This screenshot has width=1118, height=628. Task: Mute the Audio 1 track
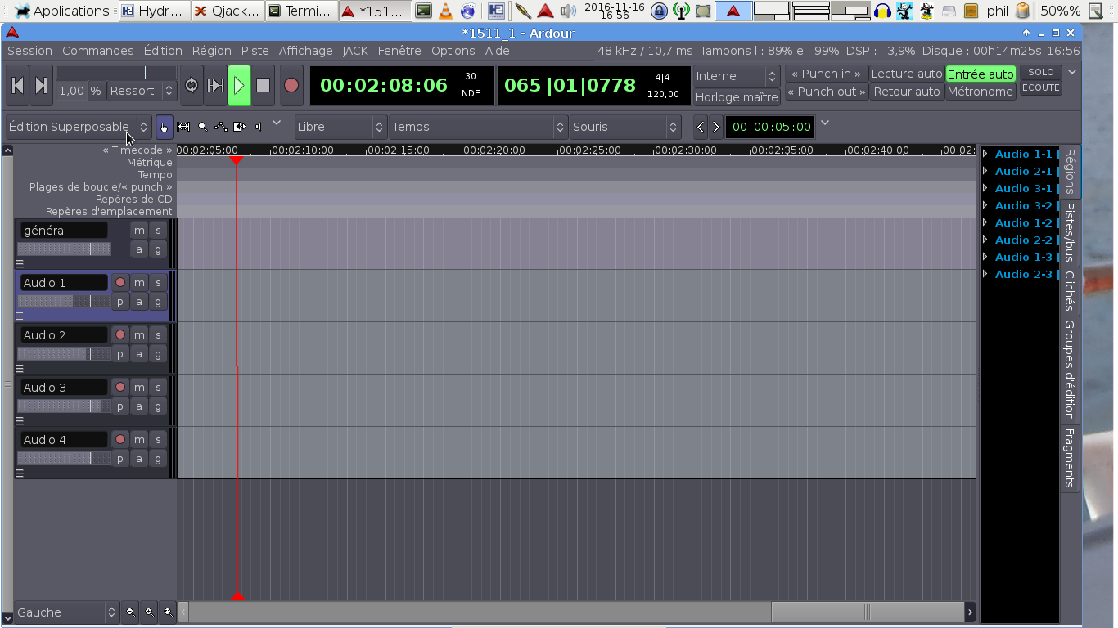(x=139, y=283)
